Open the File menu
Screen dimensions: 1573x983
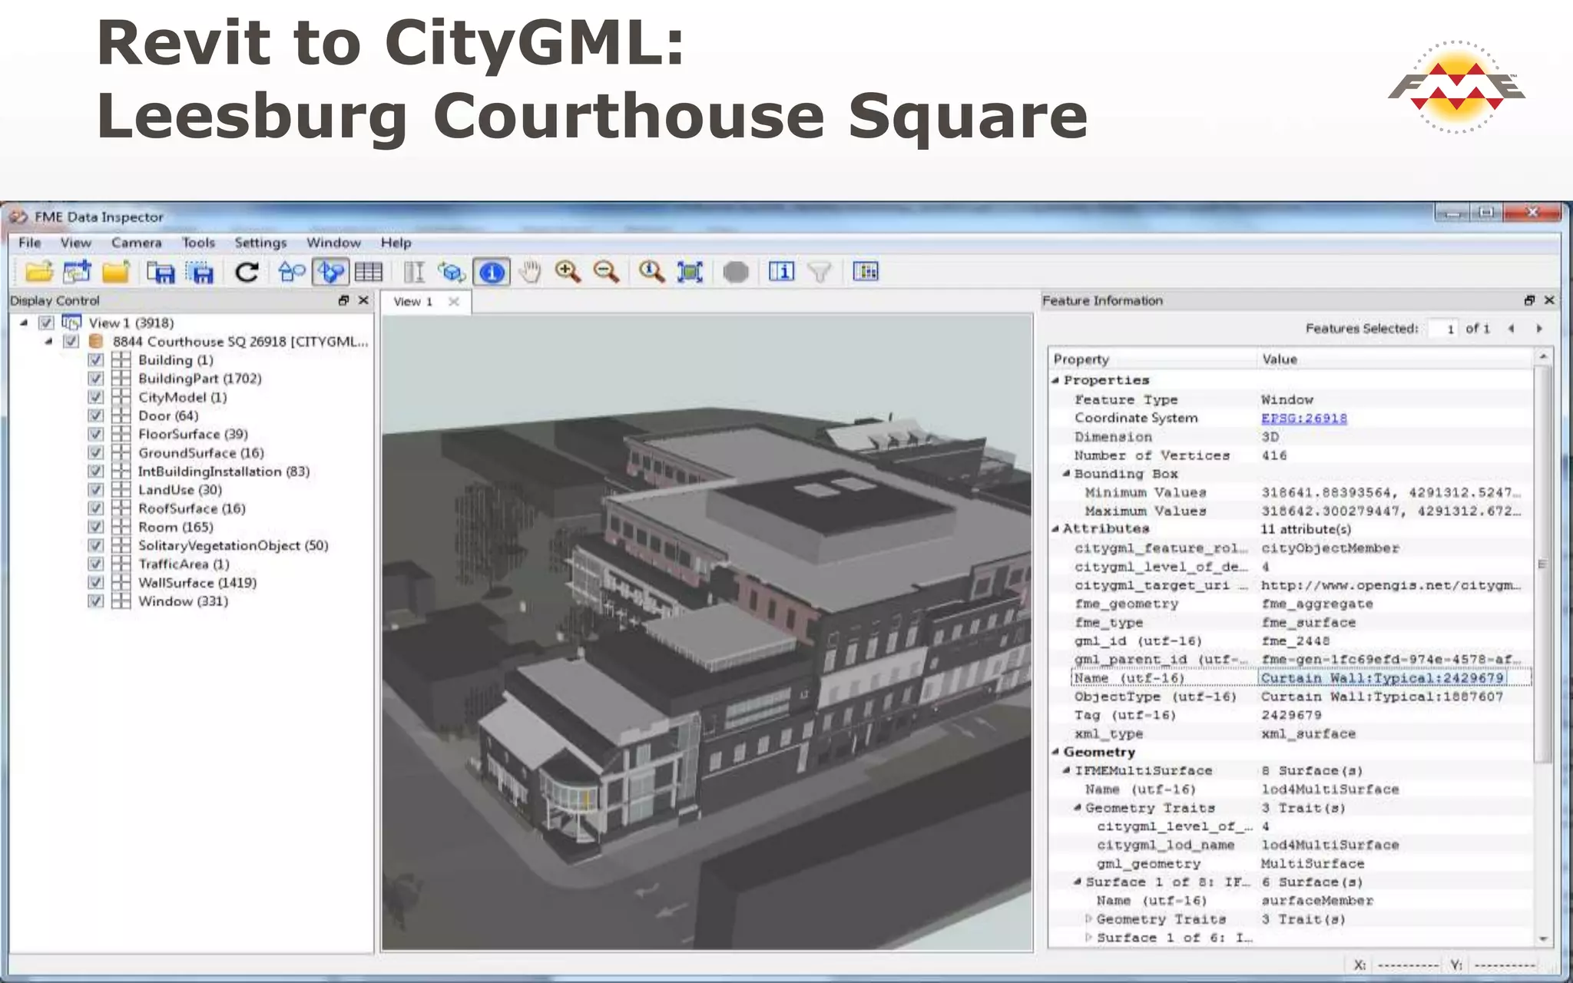click(30, 243)
